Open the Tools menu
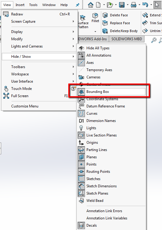Viewport: 162px width, 230px height. coord(33,5)
